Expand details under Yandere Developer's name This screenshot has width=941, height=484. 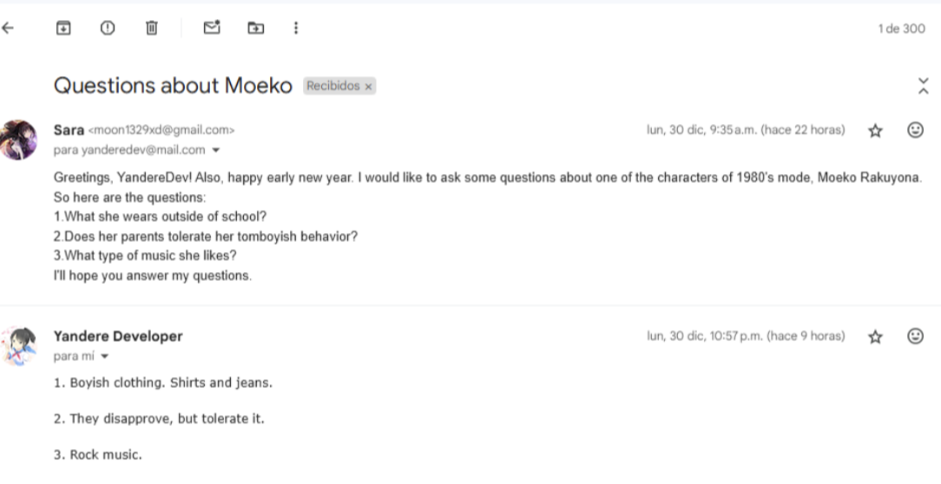click(x=105, y=356)
